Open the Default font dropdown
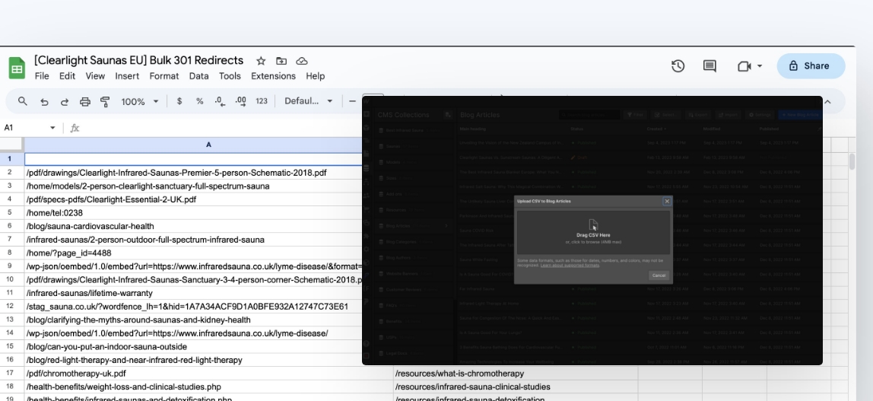Image resolution: width=873 pixels, height=401 pixels. coord(309,100)
